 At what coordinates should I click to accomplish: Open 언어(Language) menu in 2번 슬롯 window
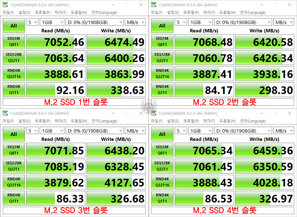click(x=253, y=13)
